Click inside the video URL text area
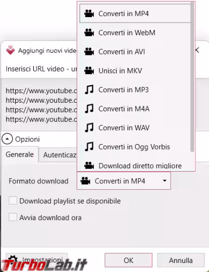This screenshot has height=272, width=209. pos(39,105)
